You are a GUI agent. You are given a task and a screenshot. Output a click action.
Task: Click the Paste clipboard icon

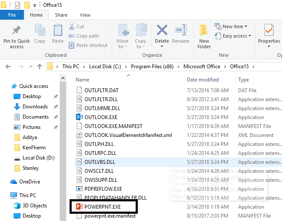[58, 30]
